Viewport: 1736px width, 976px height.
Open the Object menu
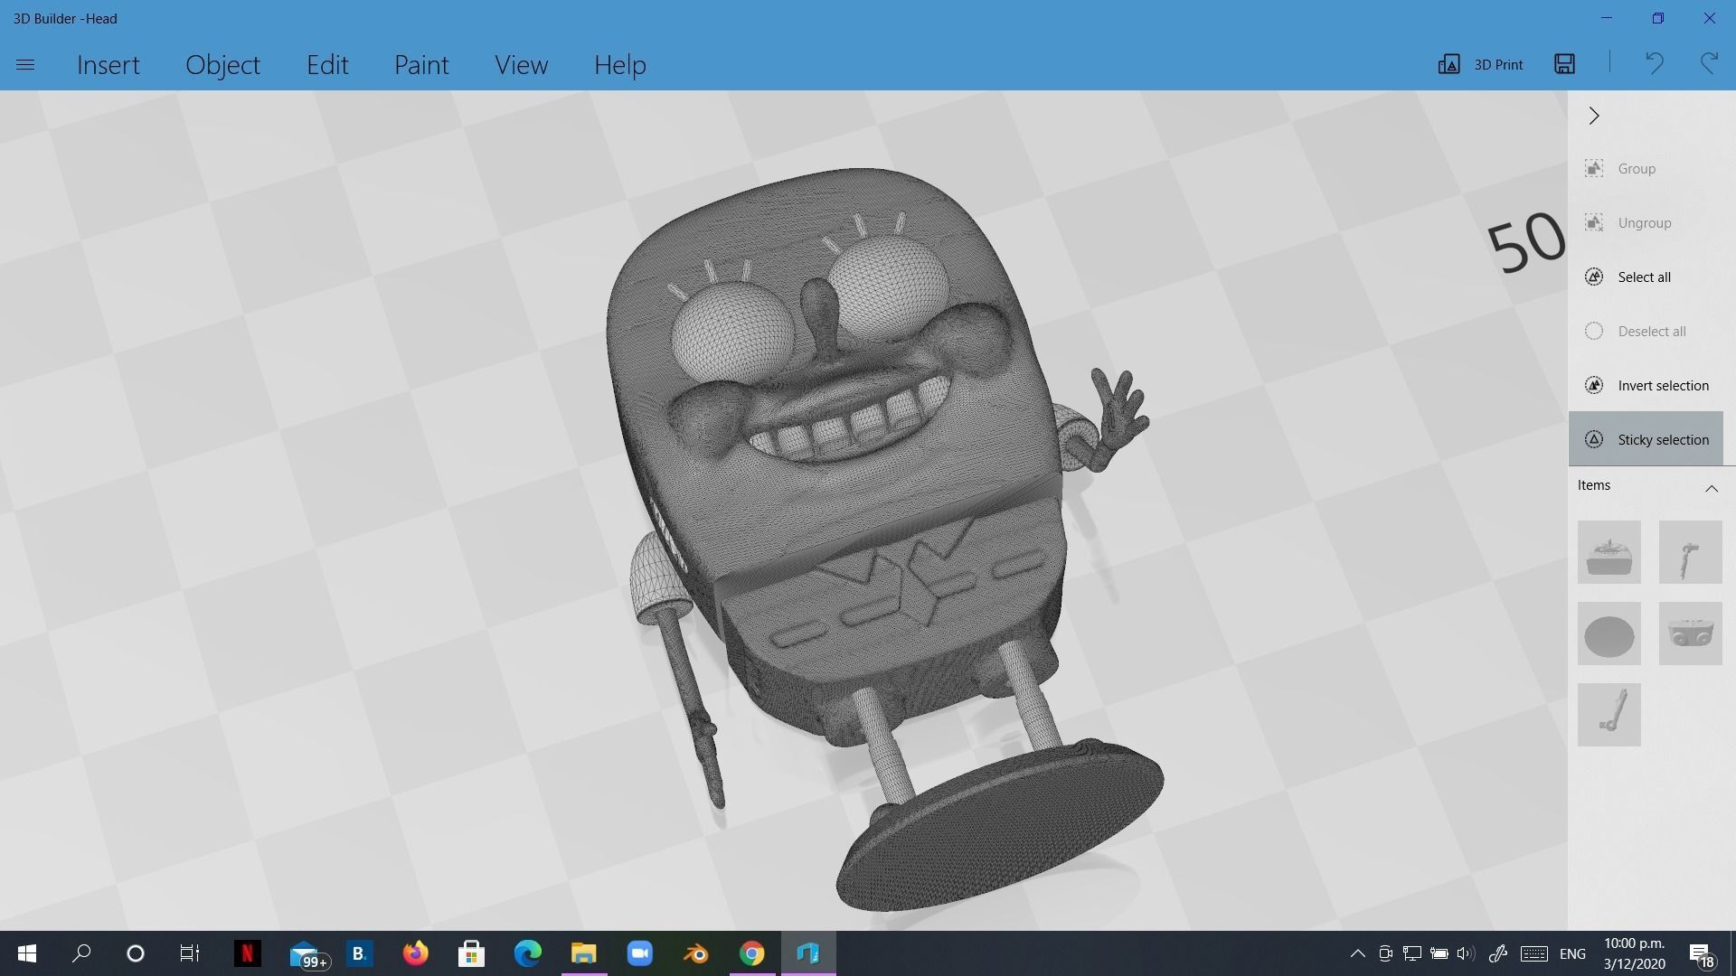222,65
